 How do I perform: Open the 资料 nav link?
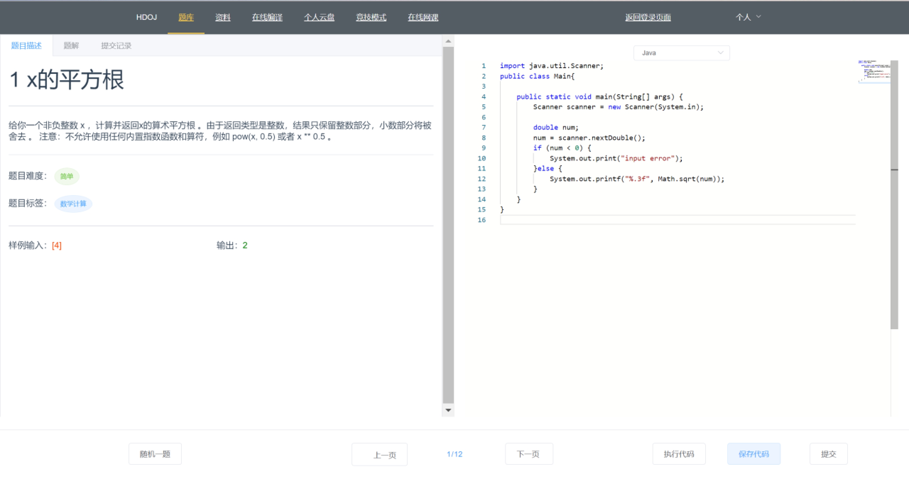coord(223,17)
